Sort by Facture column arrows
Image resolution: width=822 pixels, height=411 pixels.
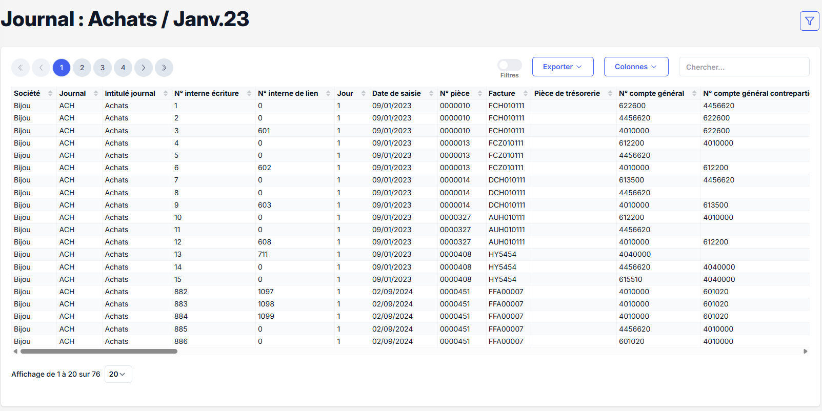click(x=526, y=93)
